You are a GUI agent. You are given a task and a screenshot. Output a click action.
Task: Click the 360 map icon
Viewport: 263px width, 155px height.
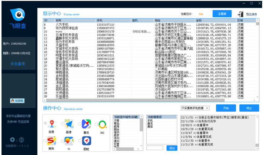[102, 125]
